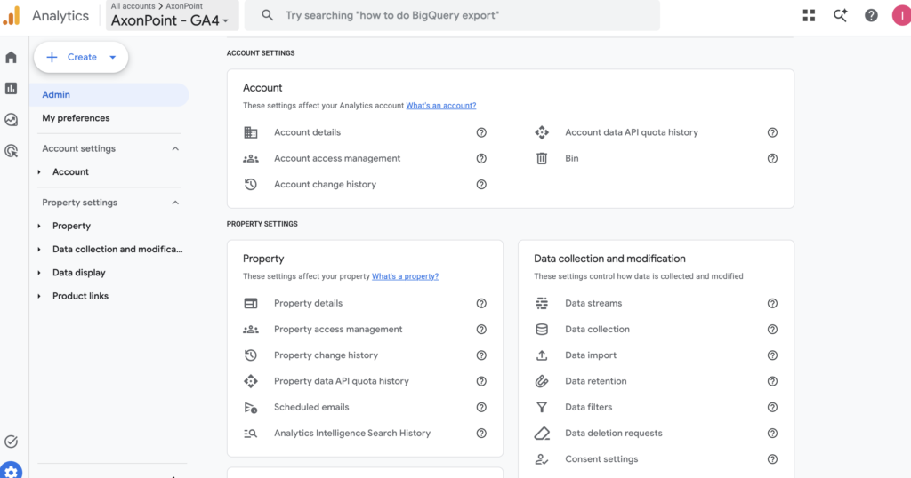This screenshot has width=911, height=478.
Task: Expand the Account tree item
Action: point(39,172)
